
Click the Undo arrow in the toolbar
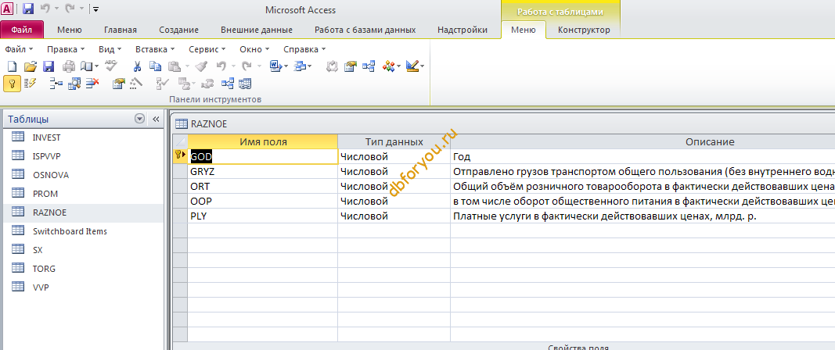(221, 66)
